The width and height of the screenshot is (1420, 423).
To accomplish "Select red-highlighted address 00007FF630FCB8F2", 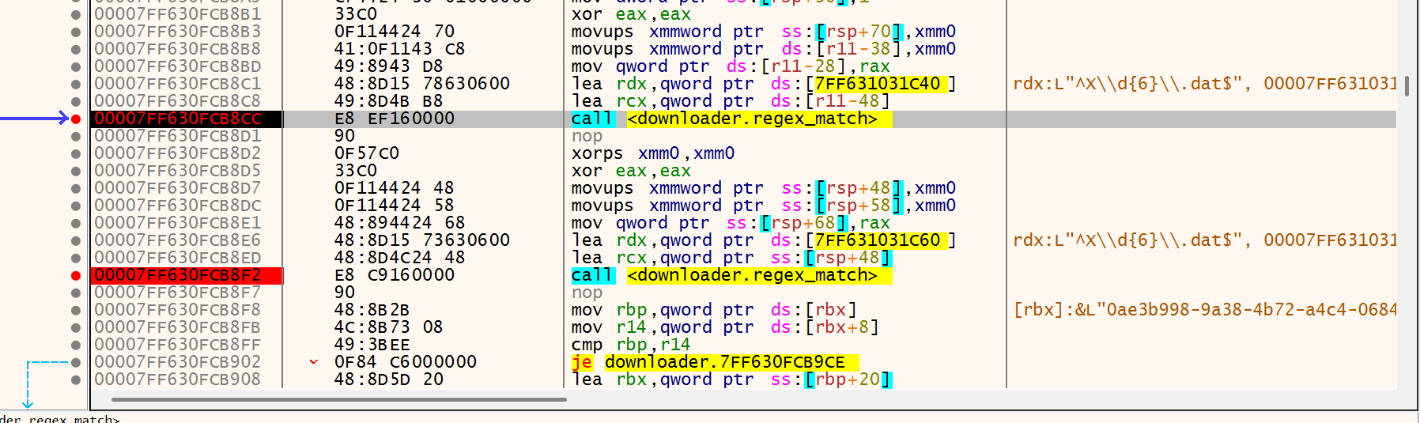I will pos(178,275).
